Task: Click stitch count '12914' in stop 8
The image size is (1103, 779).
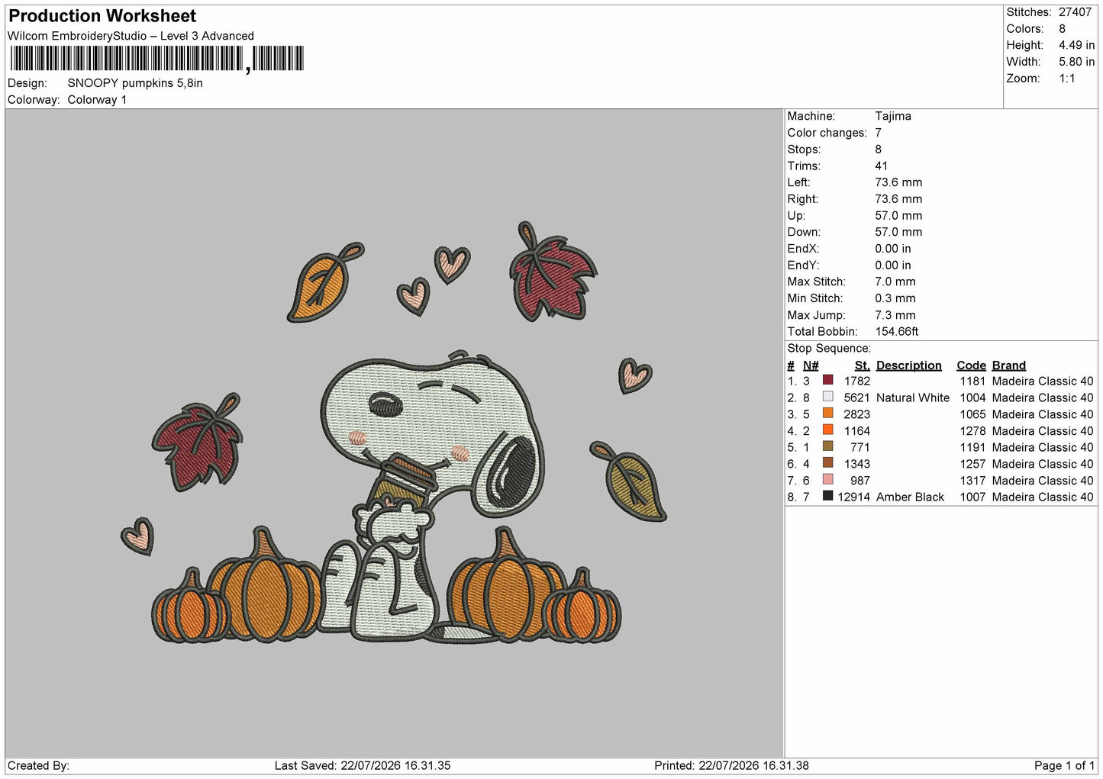Action: click(x=854, y=497)
